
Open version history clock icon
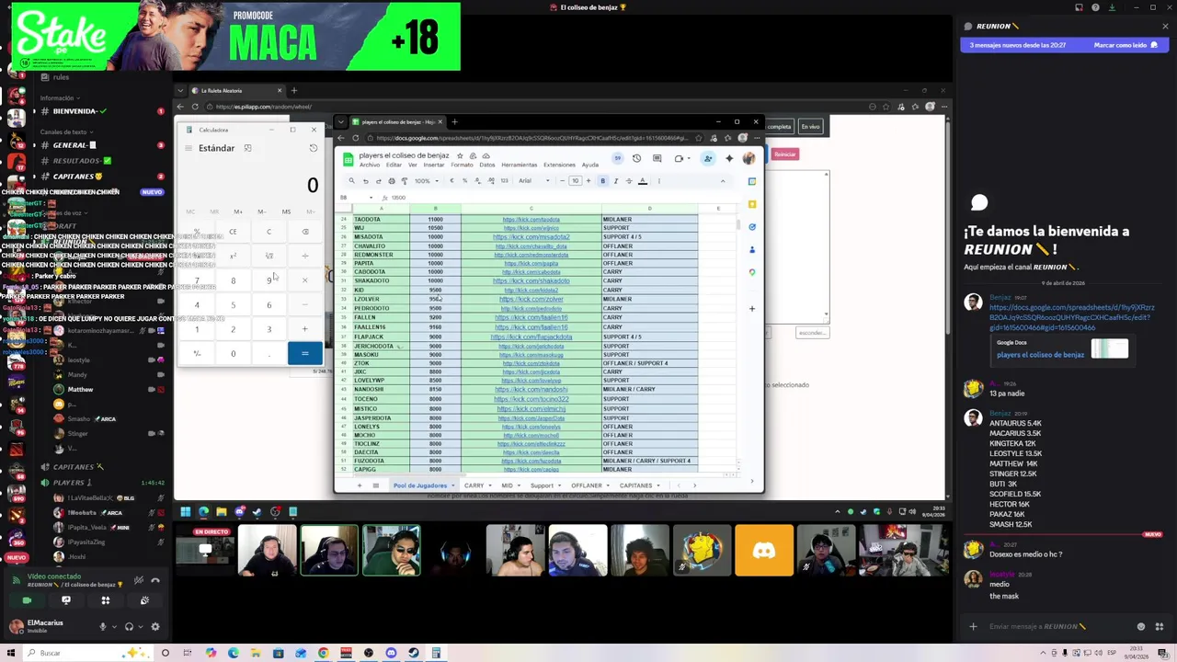click(636, 158)
